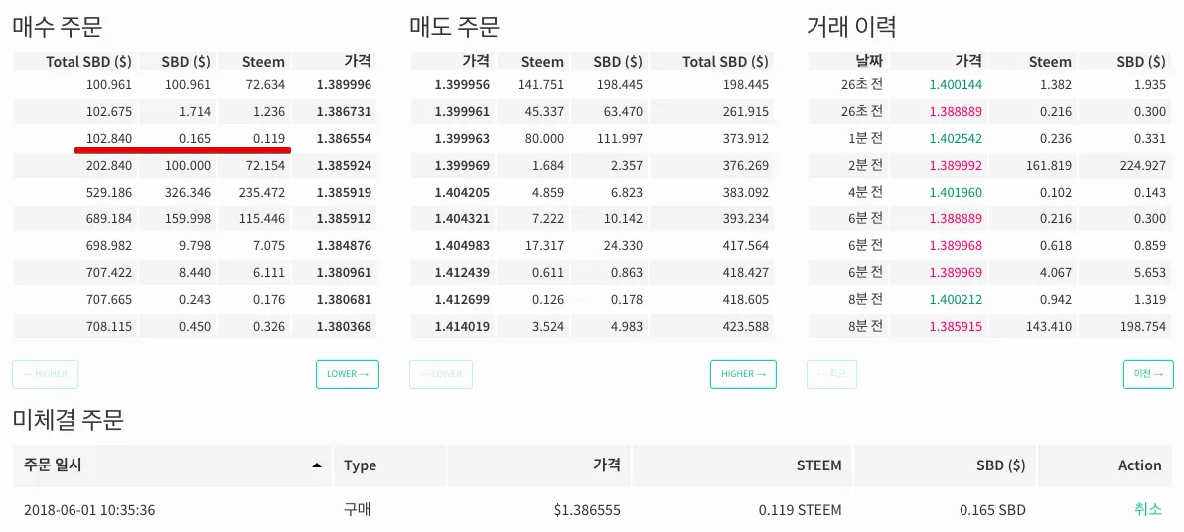Click the Type column header in open orders
This screenshot has height=532, width=1184.
coord(360,465)
